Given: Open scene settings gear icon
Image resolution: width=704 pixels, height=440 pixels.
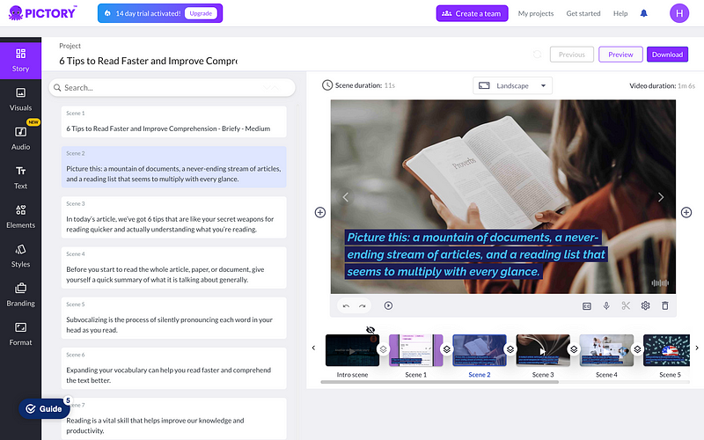Looking at the screenshot, I should click(x=645, y=305).
